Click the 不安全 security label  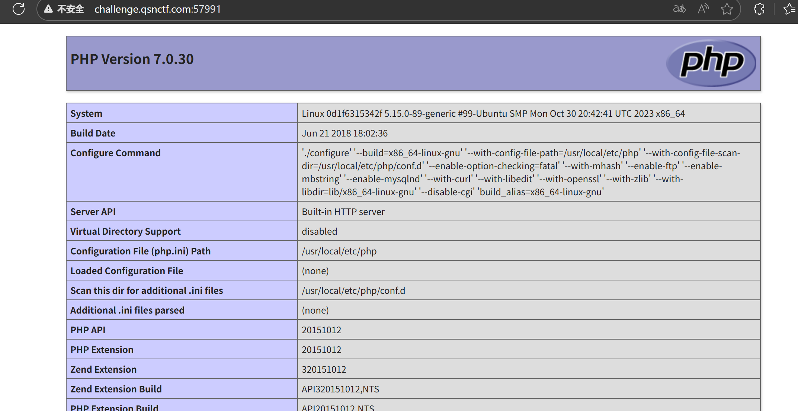coord(70,9)
